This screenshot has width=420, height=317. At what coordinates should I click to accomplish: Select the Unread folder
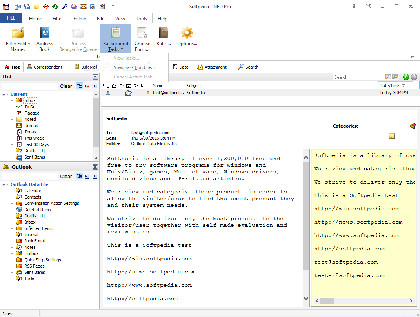click(31, 126)
